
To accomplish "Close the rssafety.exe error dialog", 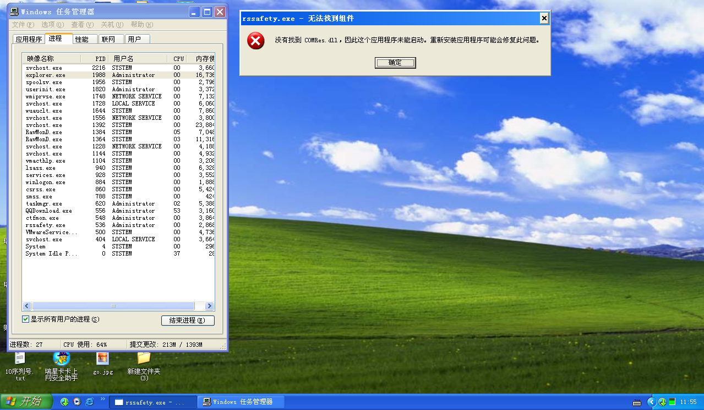I will coord(544,18).
